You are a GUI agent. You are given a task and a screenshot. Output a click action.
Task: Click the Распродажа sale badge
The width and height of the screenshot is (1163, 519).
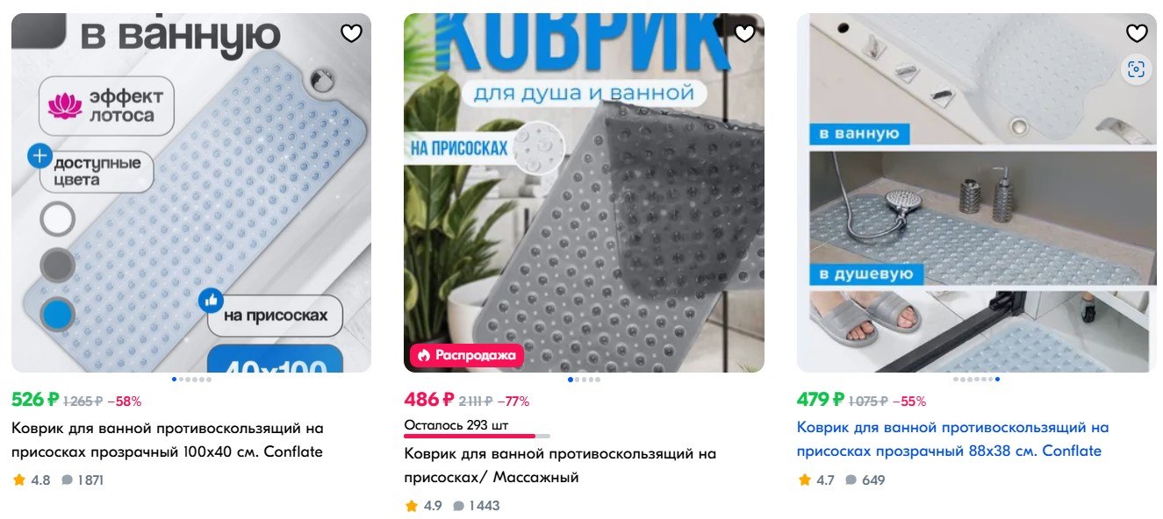[467, 355]
